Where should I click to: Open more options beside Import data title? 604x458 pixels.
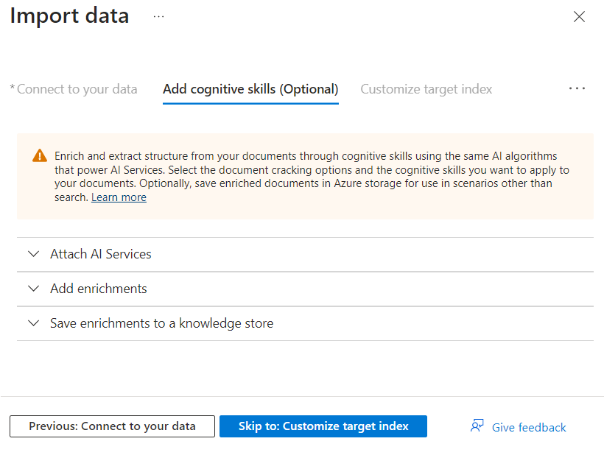coord(158,16)
